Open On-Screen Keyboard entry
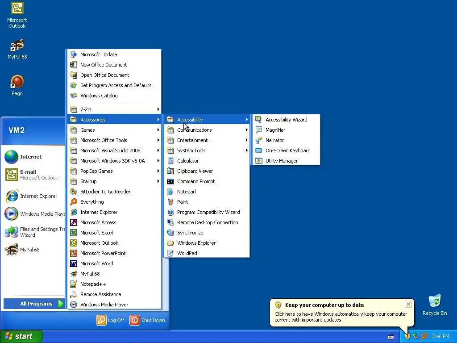Viewport: 457px width, 343px height. coord(286,151)
